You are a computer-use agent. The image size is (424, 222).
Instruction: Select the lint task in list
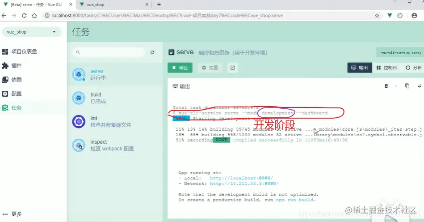tap(115, 122)
